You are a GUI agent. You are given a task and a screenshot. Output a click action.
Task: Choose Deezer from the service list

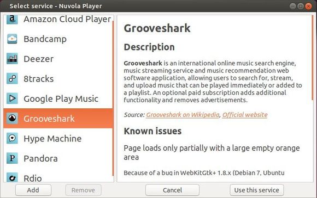click(39, 59)
